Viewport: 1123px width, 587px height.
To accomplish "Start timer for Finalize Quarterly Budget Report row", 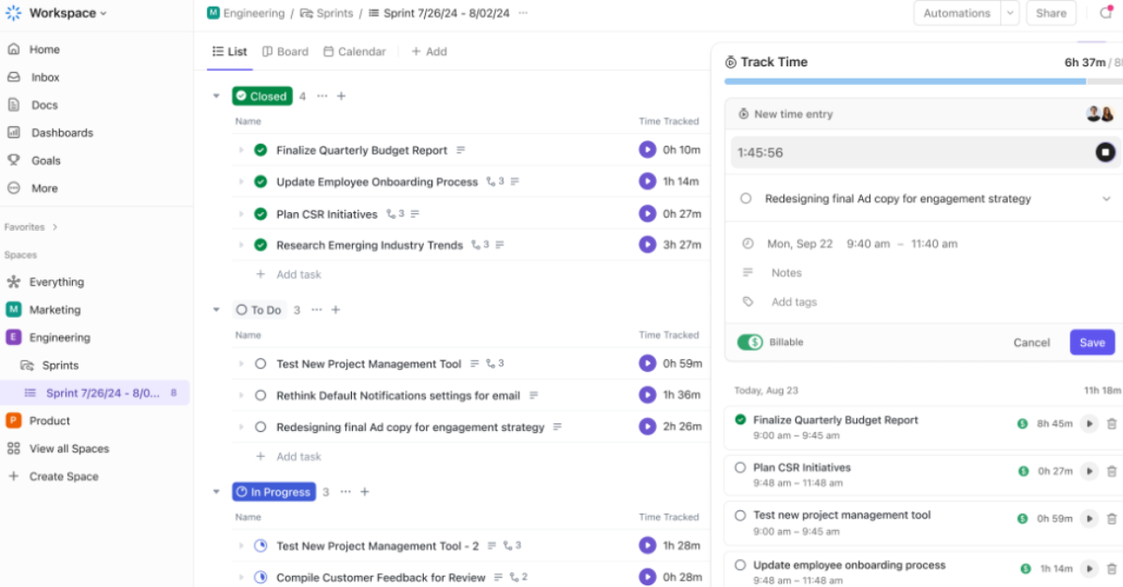I will pyautogui.click(x=647, y=150).
